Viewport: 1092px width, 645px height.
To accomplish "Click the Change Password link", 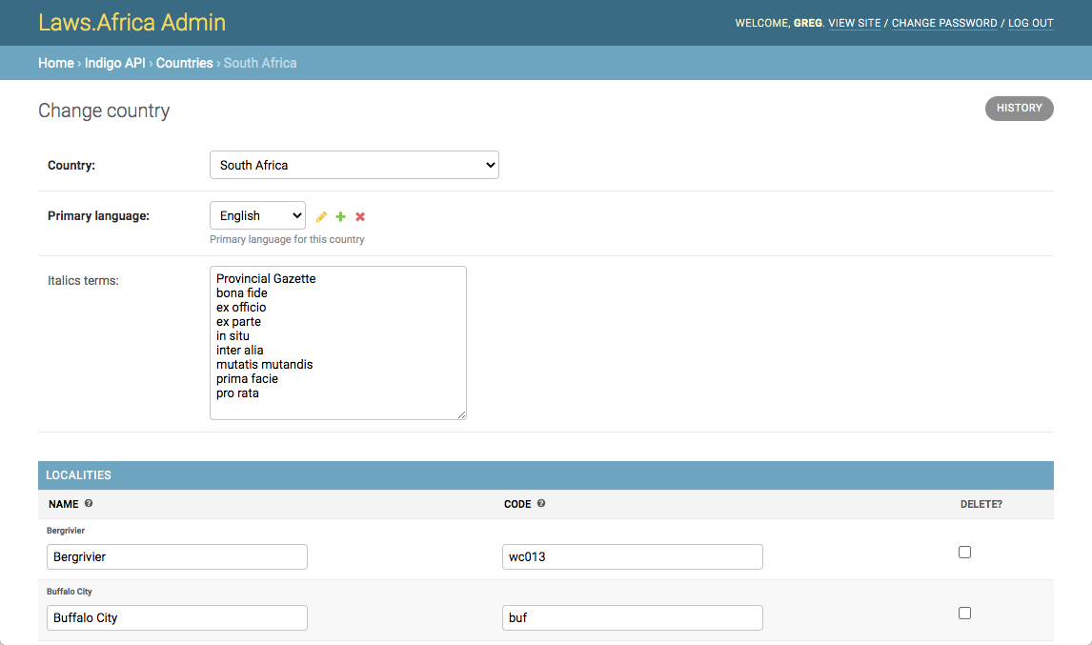I will click(x=944, y=23).
